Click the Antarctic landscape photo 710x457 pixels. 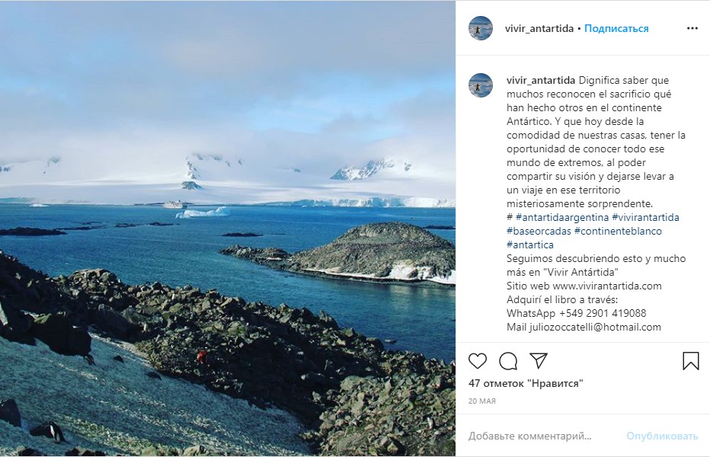point(228,228)
